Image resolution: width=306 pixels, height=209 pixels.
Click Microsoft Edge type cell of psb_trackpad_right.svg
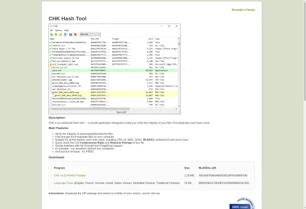[166, 64]
